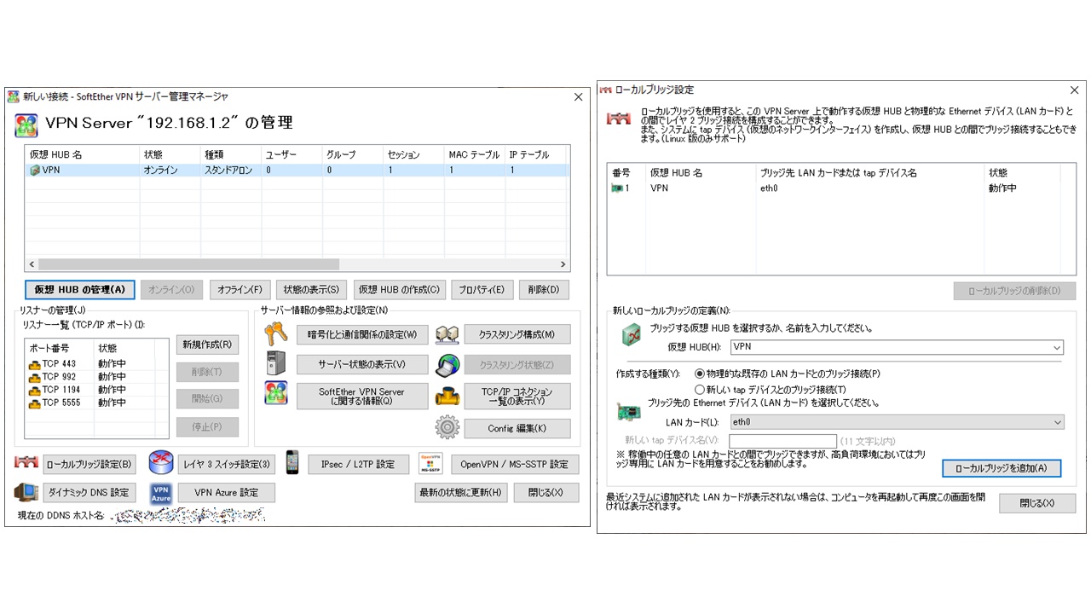
Task: Click the TCP 1194 listener icon
Action: pyautogui.click(x=34, y=391)
